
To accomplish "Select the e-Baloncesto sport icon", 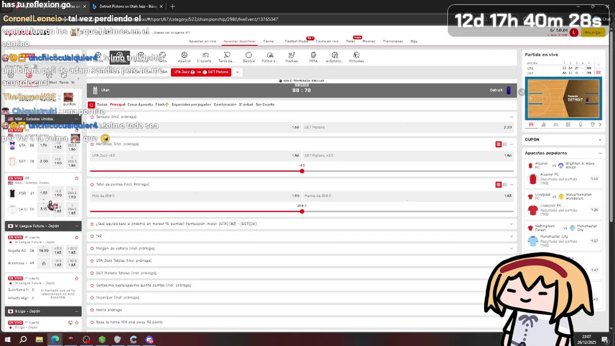I will coord(334,57).
